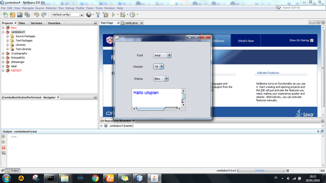Click the Save All toolbar icon
This screenshot has width=326, height=183.
(x=27, y=15)
